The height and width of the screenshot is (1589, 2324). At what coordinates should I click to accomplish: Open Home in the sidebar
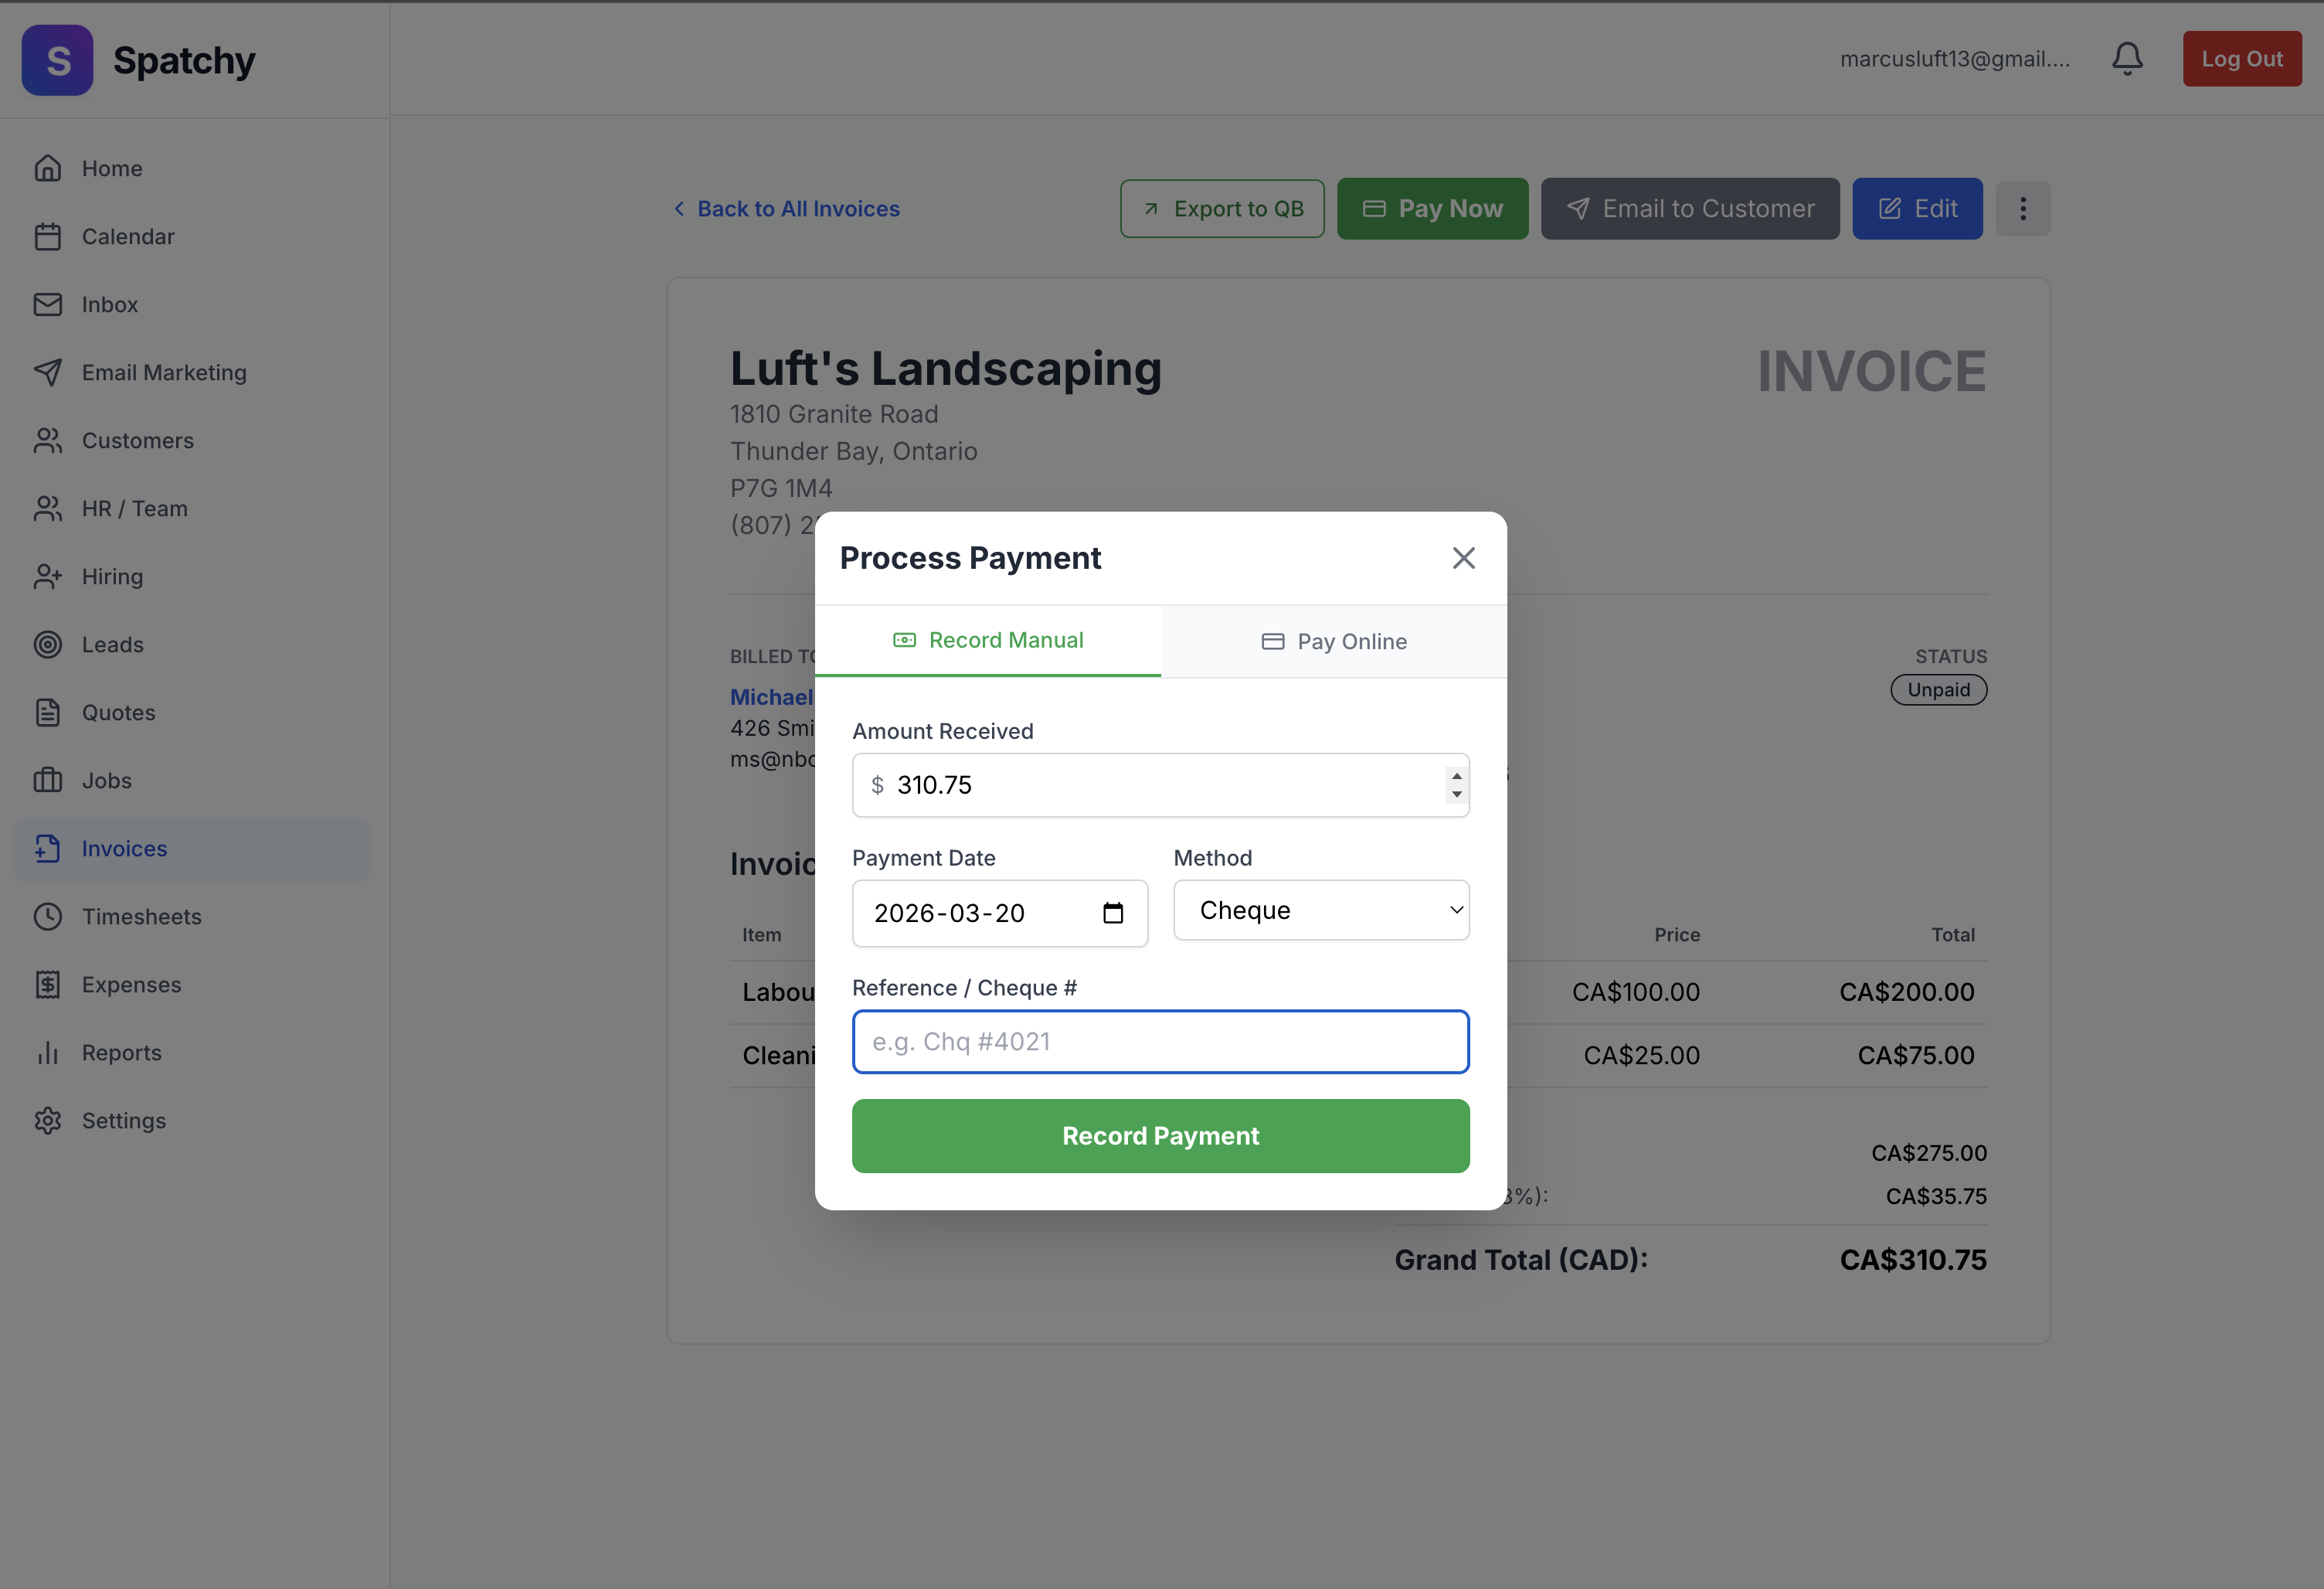[192, 168]
